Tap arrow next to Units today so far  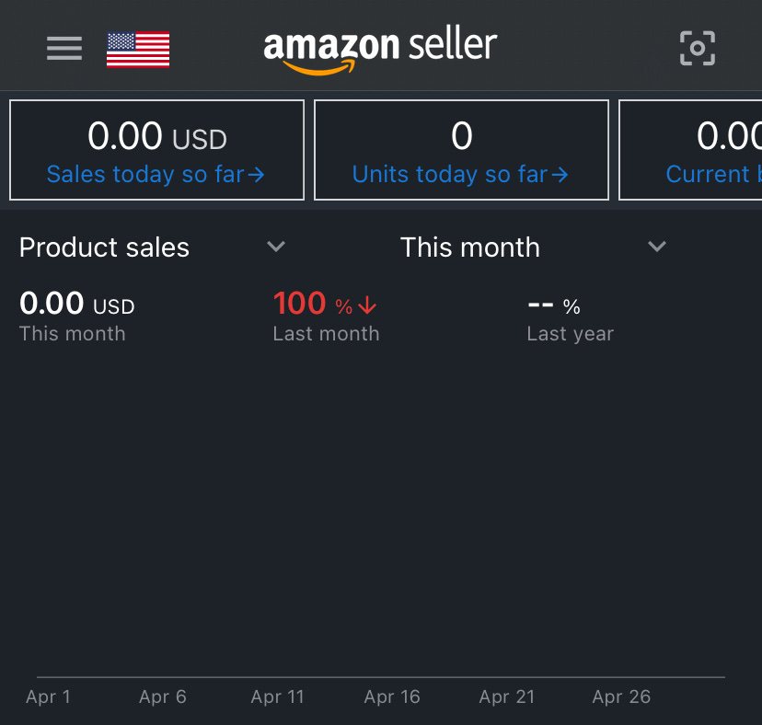coord(560,175)
